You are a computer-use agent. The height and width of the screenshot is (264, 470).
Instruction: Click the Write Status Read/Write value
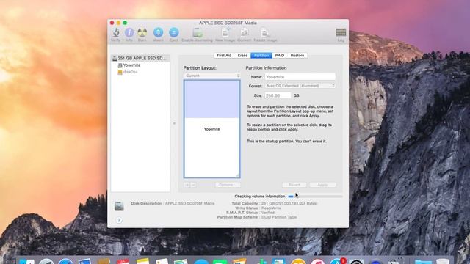coord(271,208)
